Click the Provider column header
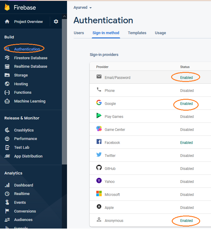Image resolution: width=211 pixels, height=234 pixels. point(102,67)
